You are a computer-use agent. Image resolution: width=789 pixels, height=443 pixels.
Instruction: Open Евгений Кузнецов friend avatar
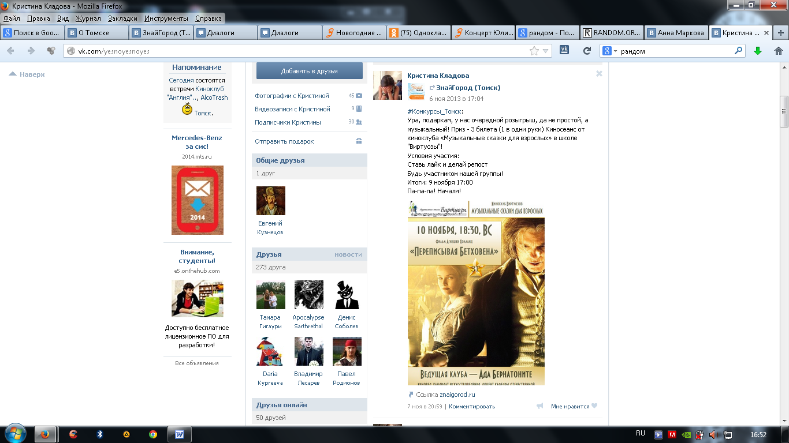tap(271, 201)
